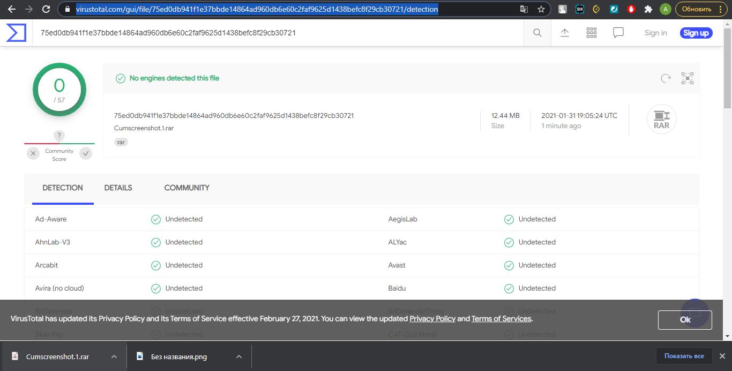Click the AegisLab engine name
732x371 pixels.
click(x=403, y=219)
